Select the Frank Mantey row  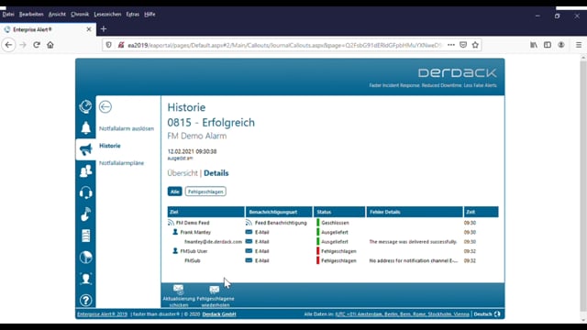click(x=333, y=232)
